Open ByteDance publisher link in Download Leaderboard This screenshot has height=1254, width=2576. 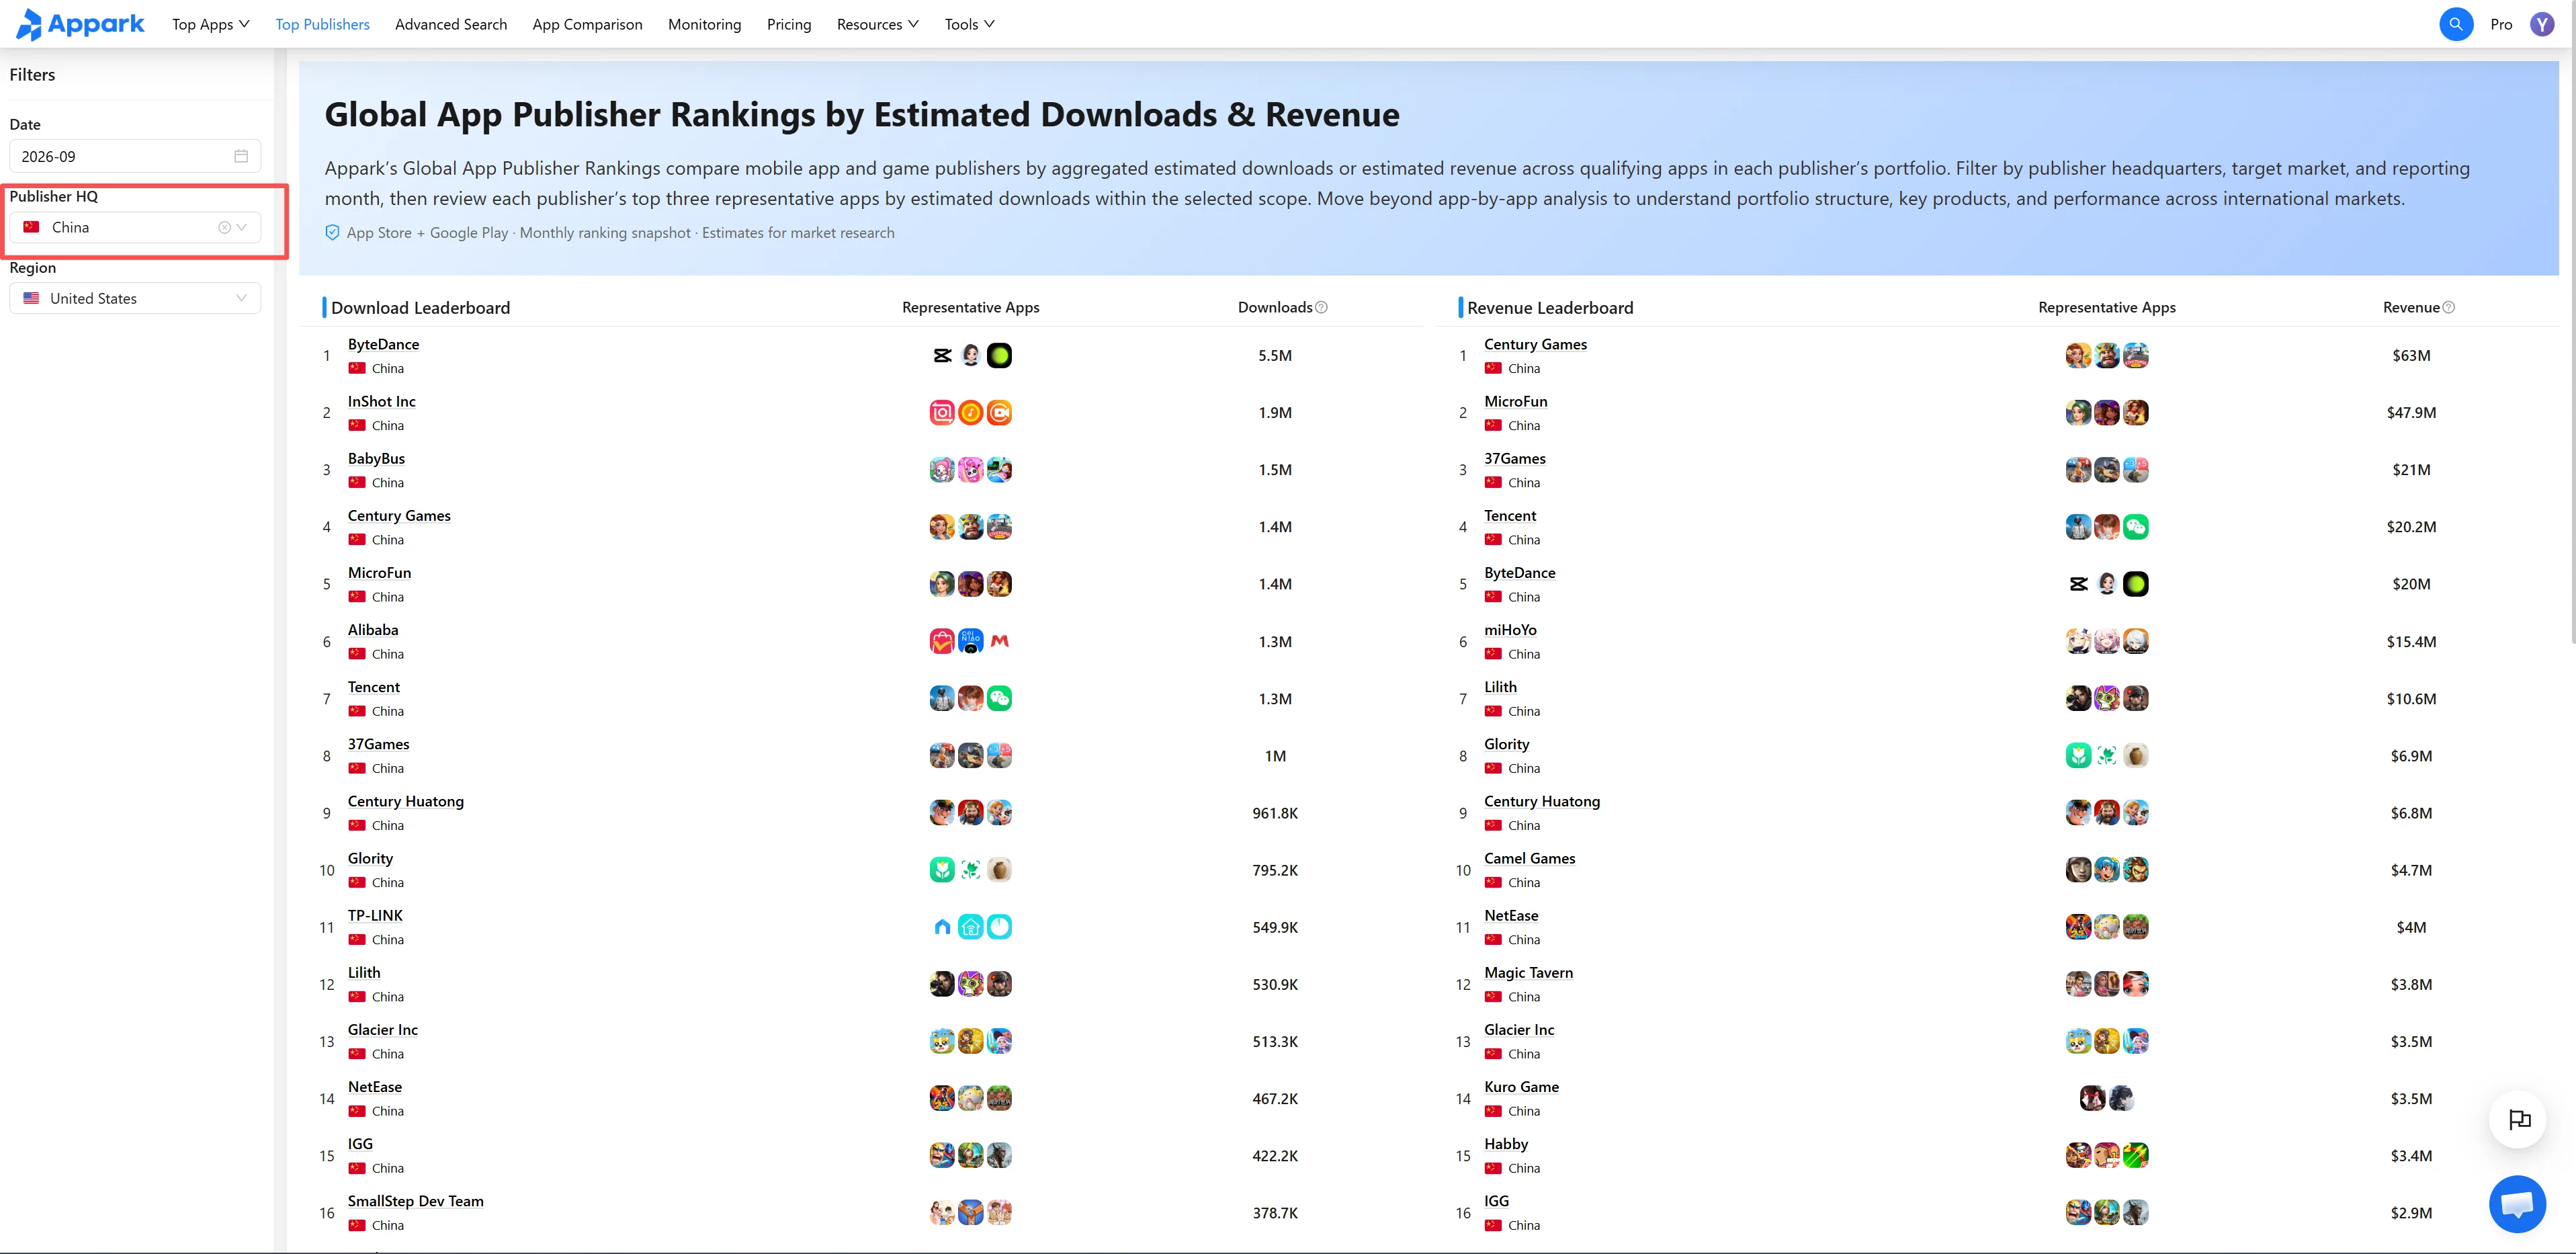tap(383, 344)
